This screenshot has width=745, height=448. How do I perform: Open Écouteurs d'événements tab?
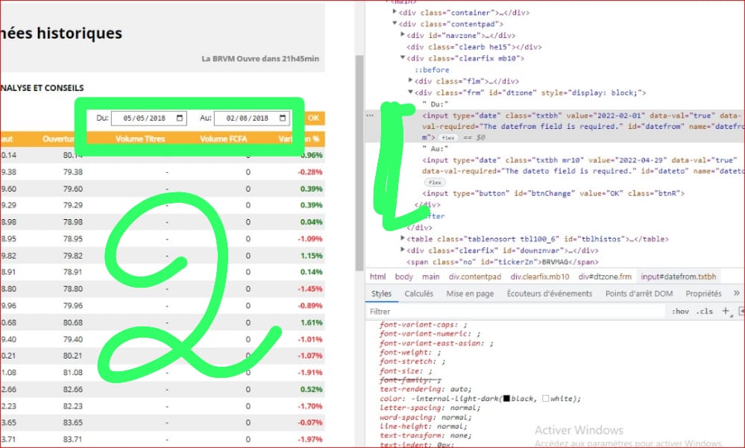[x=550, y=294]
